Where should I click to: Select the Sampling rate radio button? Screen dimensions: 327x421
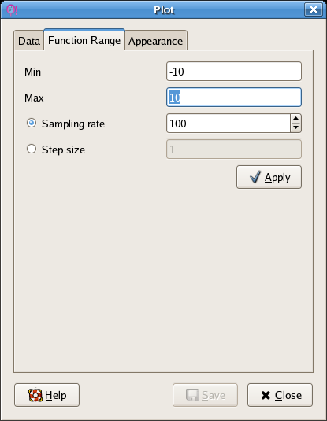coord(32,123)
